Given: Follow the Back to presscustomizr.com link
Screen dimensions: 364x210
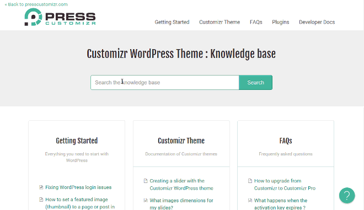Looking at the screenshot, I should tap(36, 4).
